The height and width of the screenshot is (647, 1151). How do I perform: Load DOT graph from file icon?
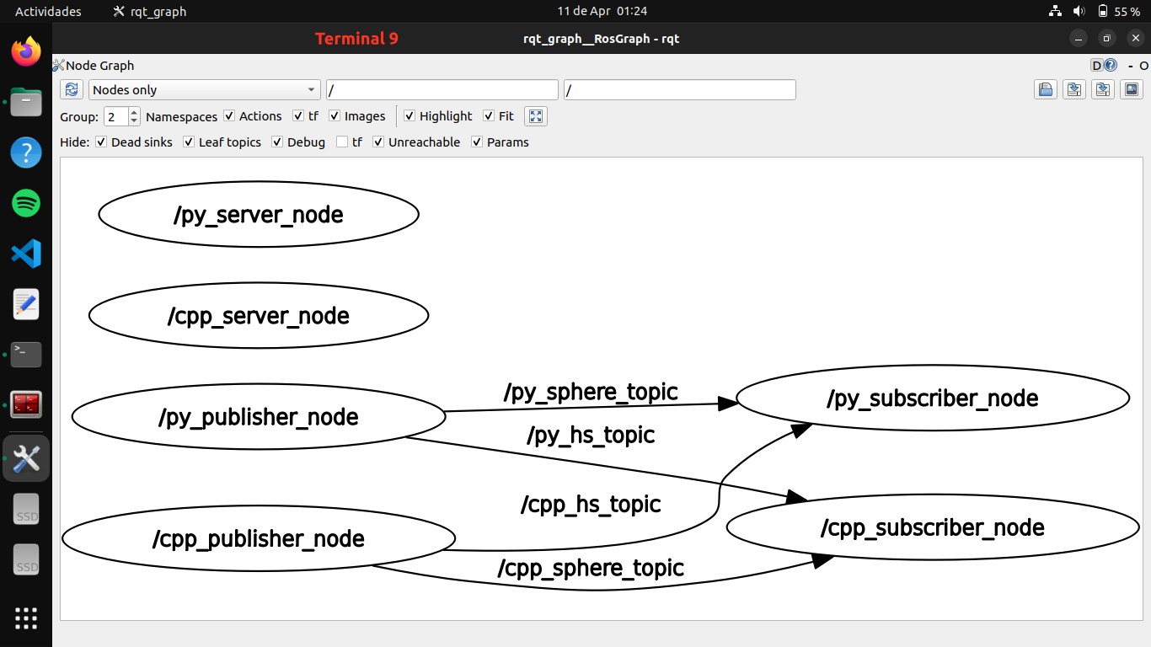(1047, 90)
